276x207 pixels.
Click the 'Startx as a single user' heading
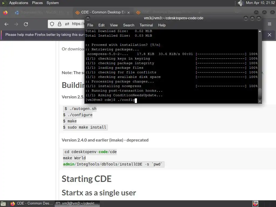(99, 193)
